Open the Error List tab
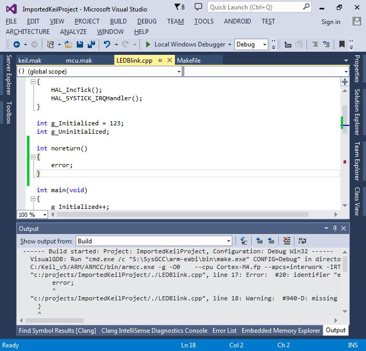 (x=224, y=330)
